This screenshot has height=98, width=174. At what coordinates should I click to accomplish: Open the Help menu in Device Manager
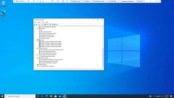[47, 22]
